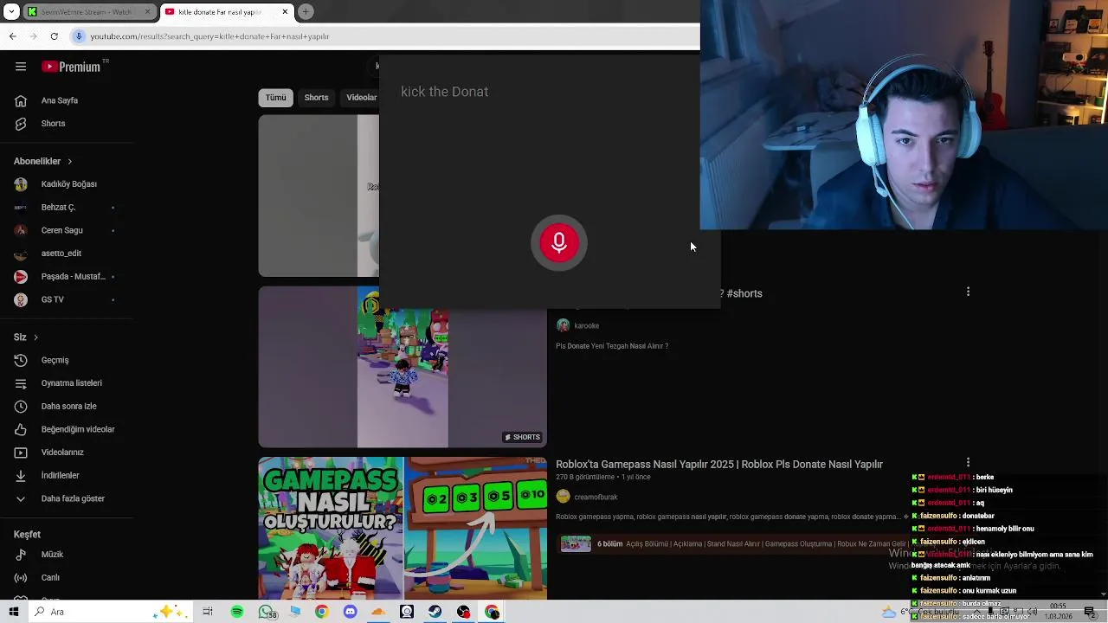The image size is (1108, 623).
Task: Open Daha sonra izle list
Action: 66,406
